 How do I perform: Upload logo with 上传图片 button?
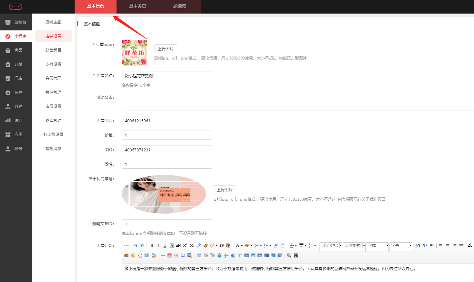tap(166, 49)
